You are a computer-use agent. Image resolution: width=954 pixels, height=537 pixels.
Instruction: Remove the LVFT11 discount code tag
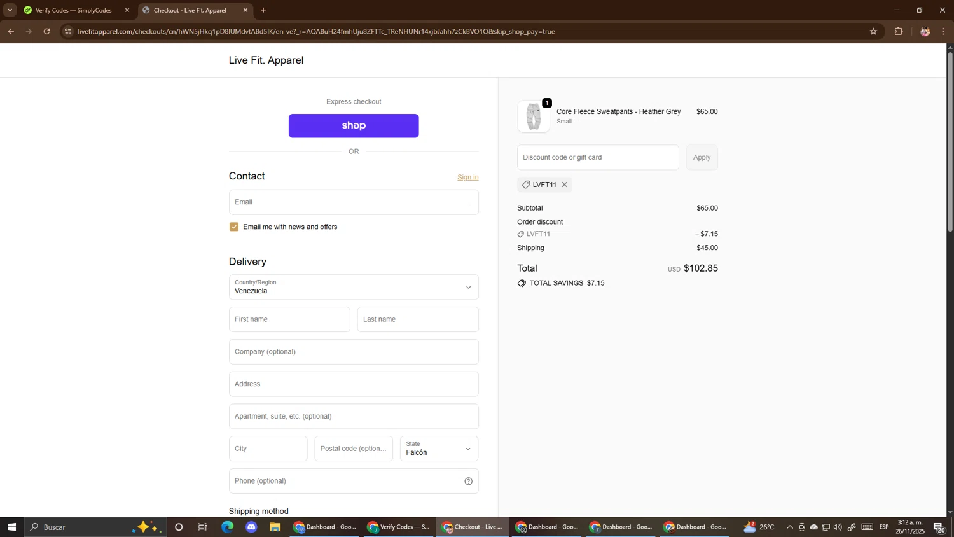564,185
